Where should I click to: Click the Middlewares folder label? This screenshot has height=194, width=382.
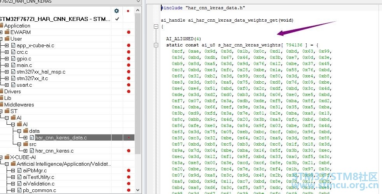click(x=19, y=105)
